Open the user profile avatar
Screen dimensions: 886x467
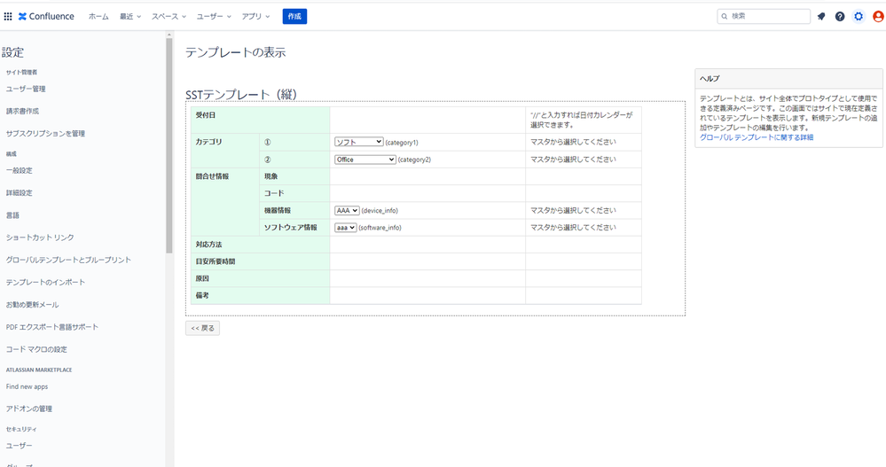tap(878, 16)
